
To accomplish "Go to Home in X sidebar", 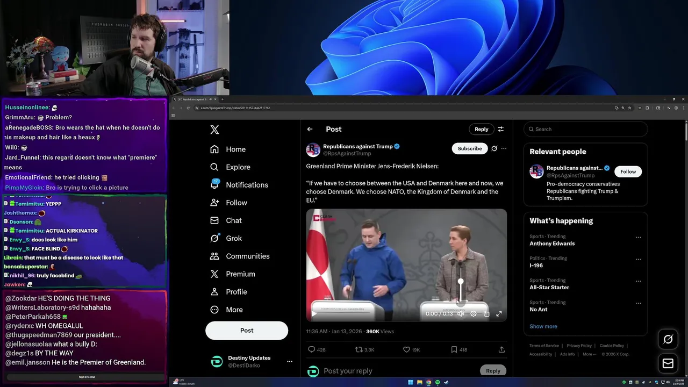I will [x=228, y=149].
